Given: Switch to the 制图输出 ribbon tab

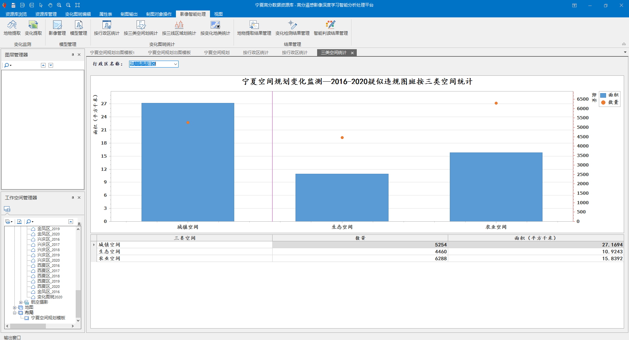Looking at the screenshot, I should [x=129, y=14].
